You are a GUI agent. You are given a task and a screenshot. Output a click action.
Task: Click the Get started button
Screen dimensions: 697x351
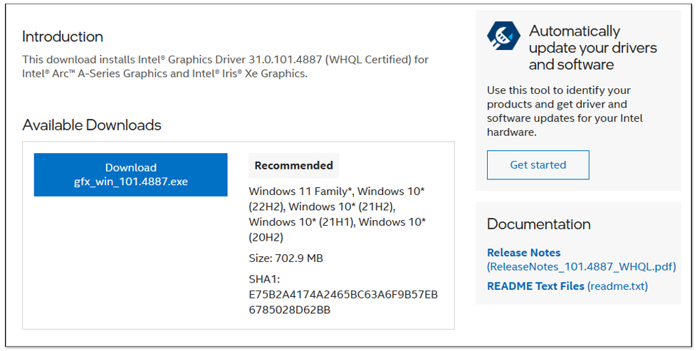538,165
